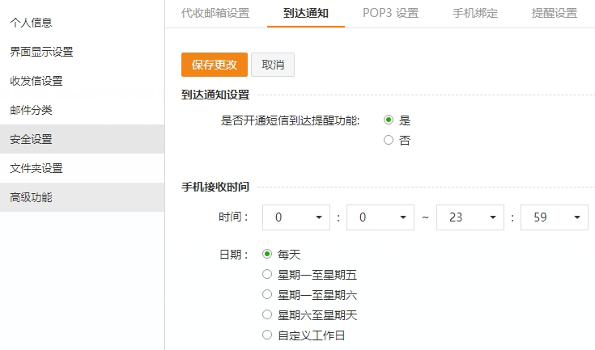Click the 取消 button

tap(272, 65)
